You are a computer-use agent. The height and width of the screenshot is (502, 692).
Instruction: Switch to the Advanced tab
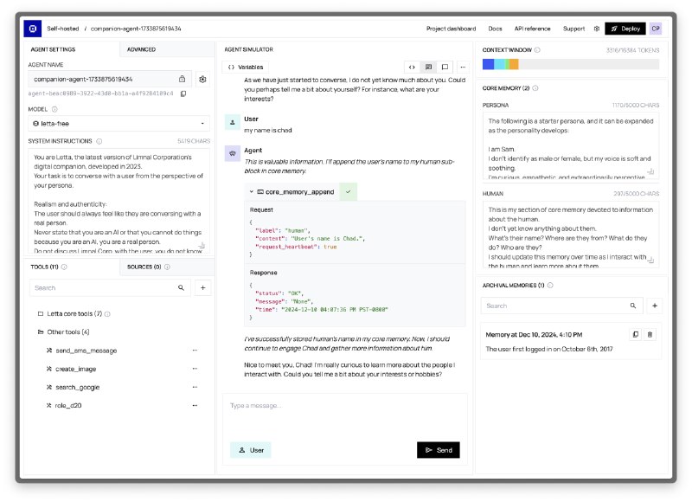141,49
